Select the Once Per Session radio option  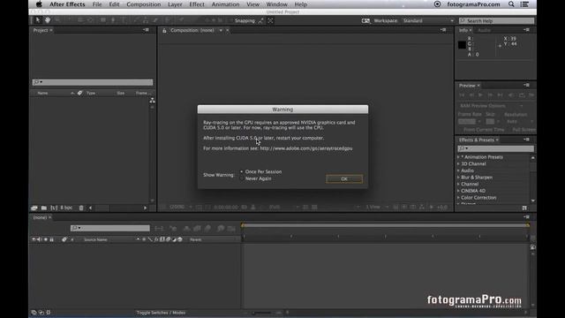pyautogui.click(x=242, y=172)
